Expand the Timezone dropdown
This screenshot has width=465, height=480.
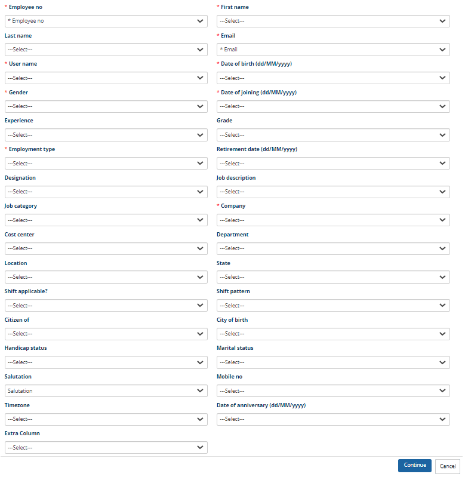click(106, 419)
